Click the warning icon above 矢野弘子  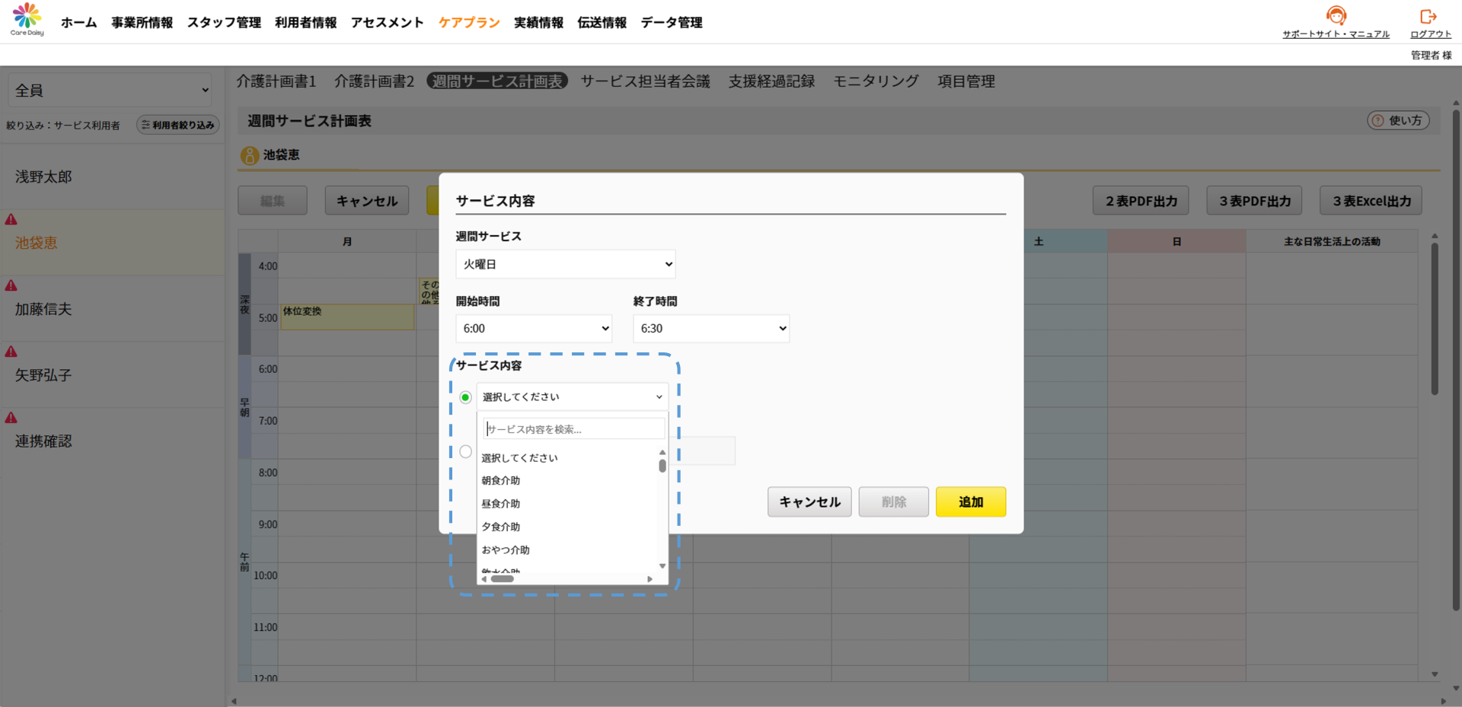(11, 352)
